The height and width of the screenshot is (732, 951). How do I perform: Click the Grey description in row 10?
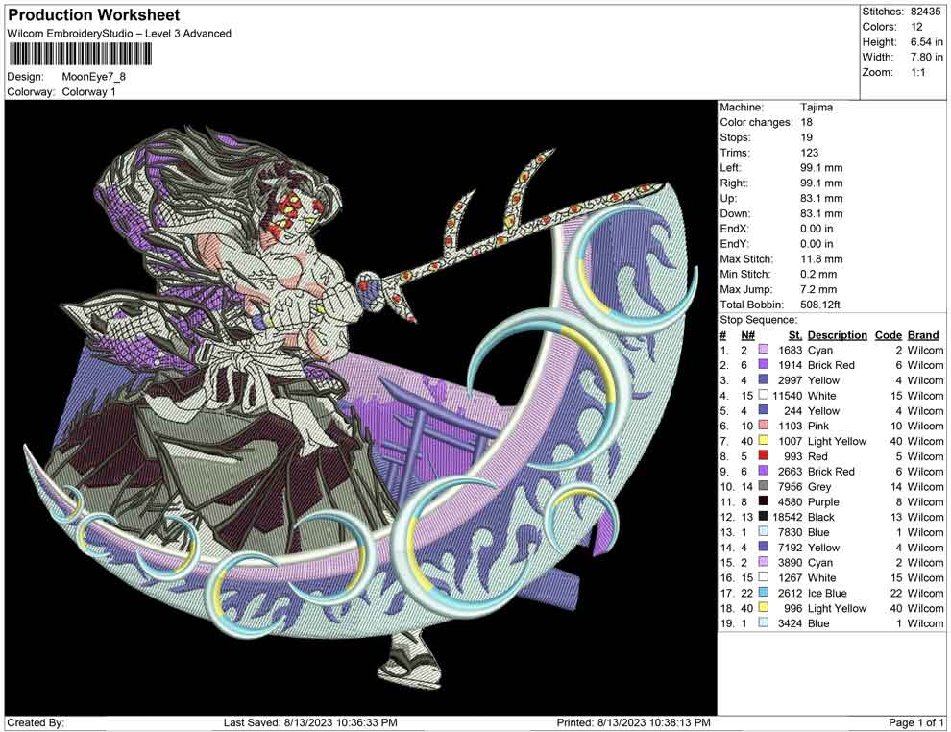point(819,486)
